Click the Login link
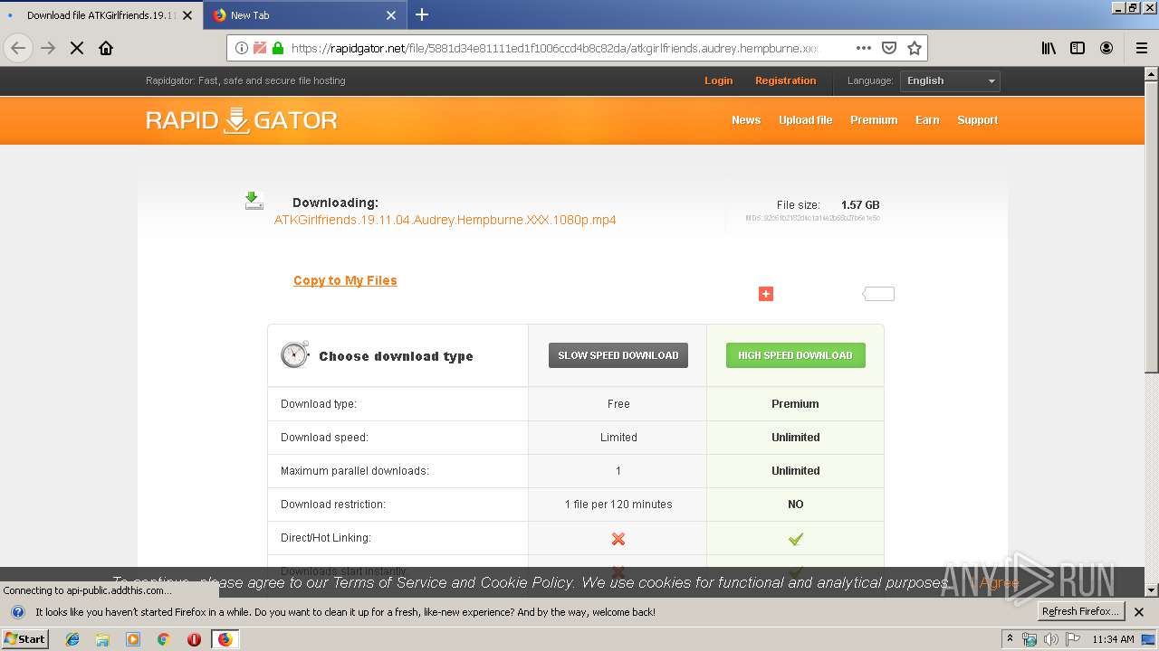 (719, 80)
